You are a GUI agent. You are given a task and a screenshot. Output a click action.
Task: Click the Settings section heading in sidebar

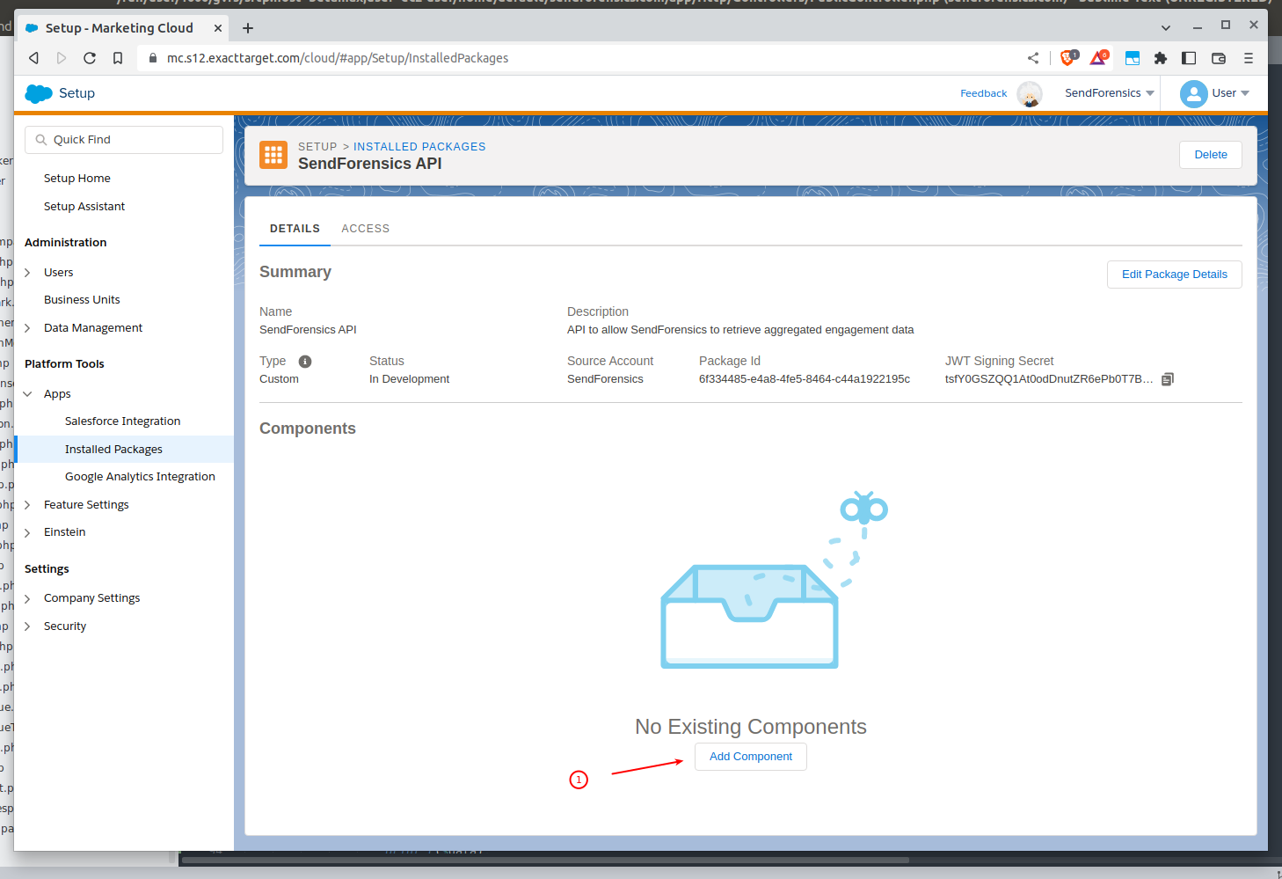point(47,569)
